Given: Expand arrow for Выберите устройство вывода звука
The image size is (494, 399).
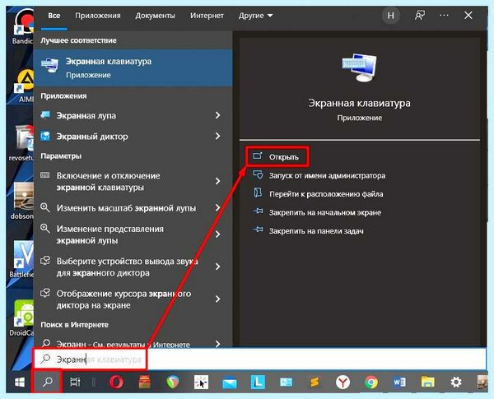Looking at the screenshot, I should tap(217, 267).
